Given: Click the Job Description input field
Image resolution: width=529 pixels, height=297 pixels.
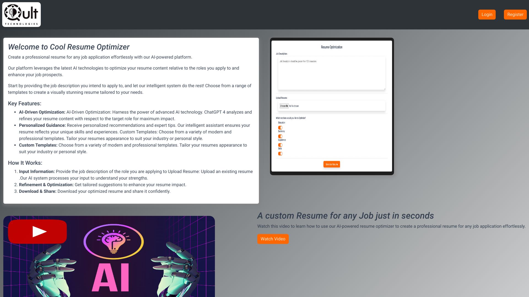Looking at the screenshot, I should pos(331,73).
